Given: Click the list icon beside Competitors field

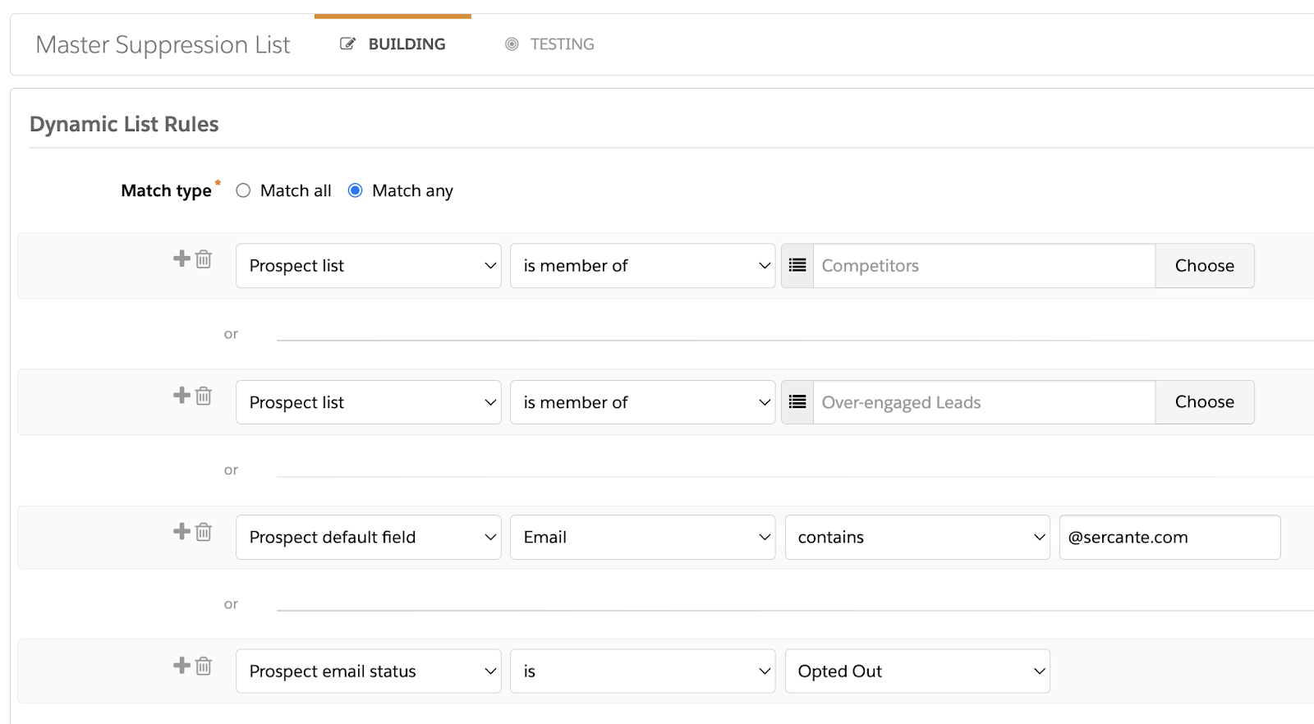Looking at the screenshot, I should 797,265.
